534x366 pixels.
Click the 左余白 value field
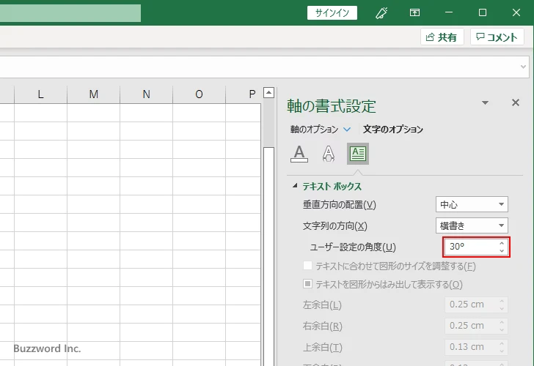pos(476,305)
